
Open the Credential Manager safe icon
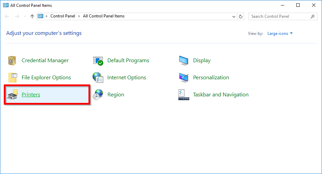(x=12, y=61)
